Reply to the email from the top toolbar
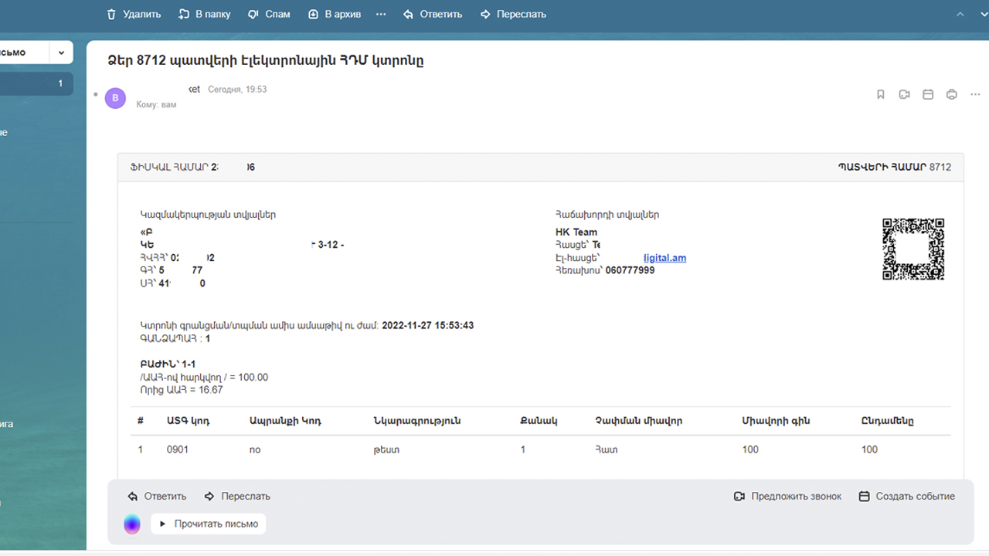 click(433, 13)
